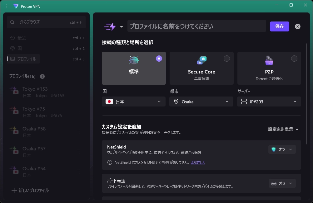Click the 保存 button
The height and width of the screenshot is (203, 313).
pyautogui.click(x=279, y=26)
